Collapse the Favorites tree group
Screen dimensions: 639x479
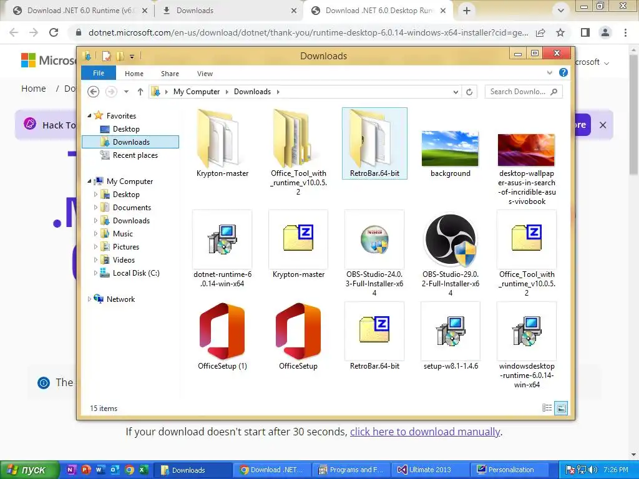coord(89,115)
